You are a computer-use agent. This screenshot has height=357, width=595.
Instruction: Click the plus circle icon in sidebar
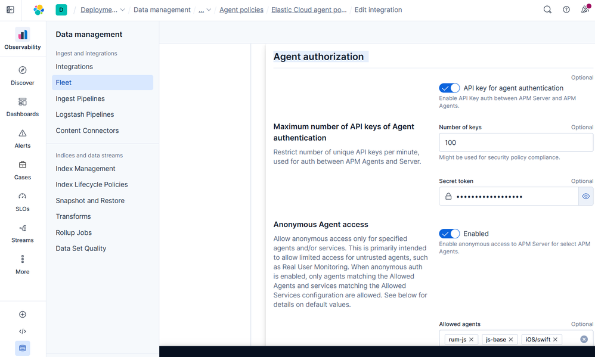(x=23, y=315)
